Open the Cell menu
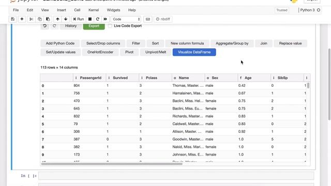The height and width of the screenshot is (186, 331). (77, 10)
